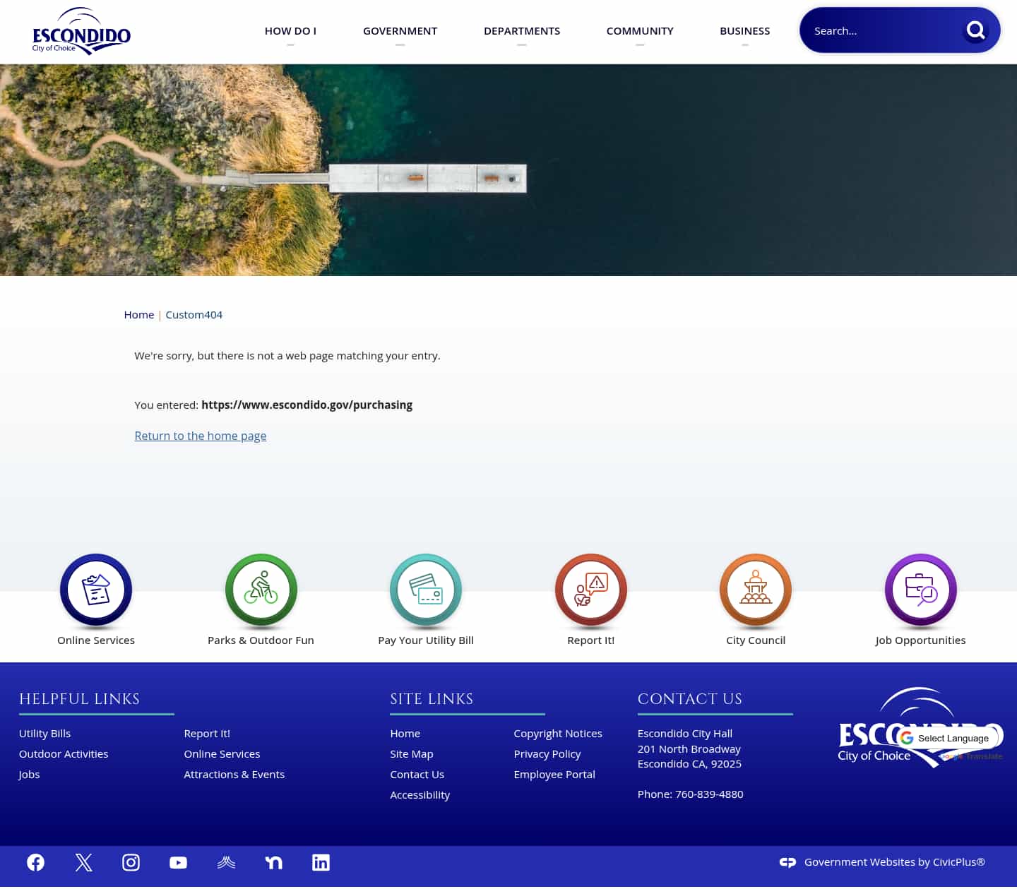1017x889 pixels.
Task: Open the city's Facebook page
Action: coord(35,862)
